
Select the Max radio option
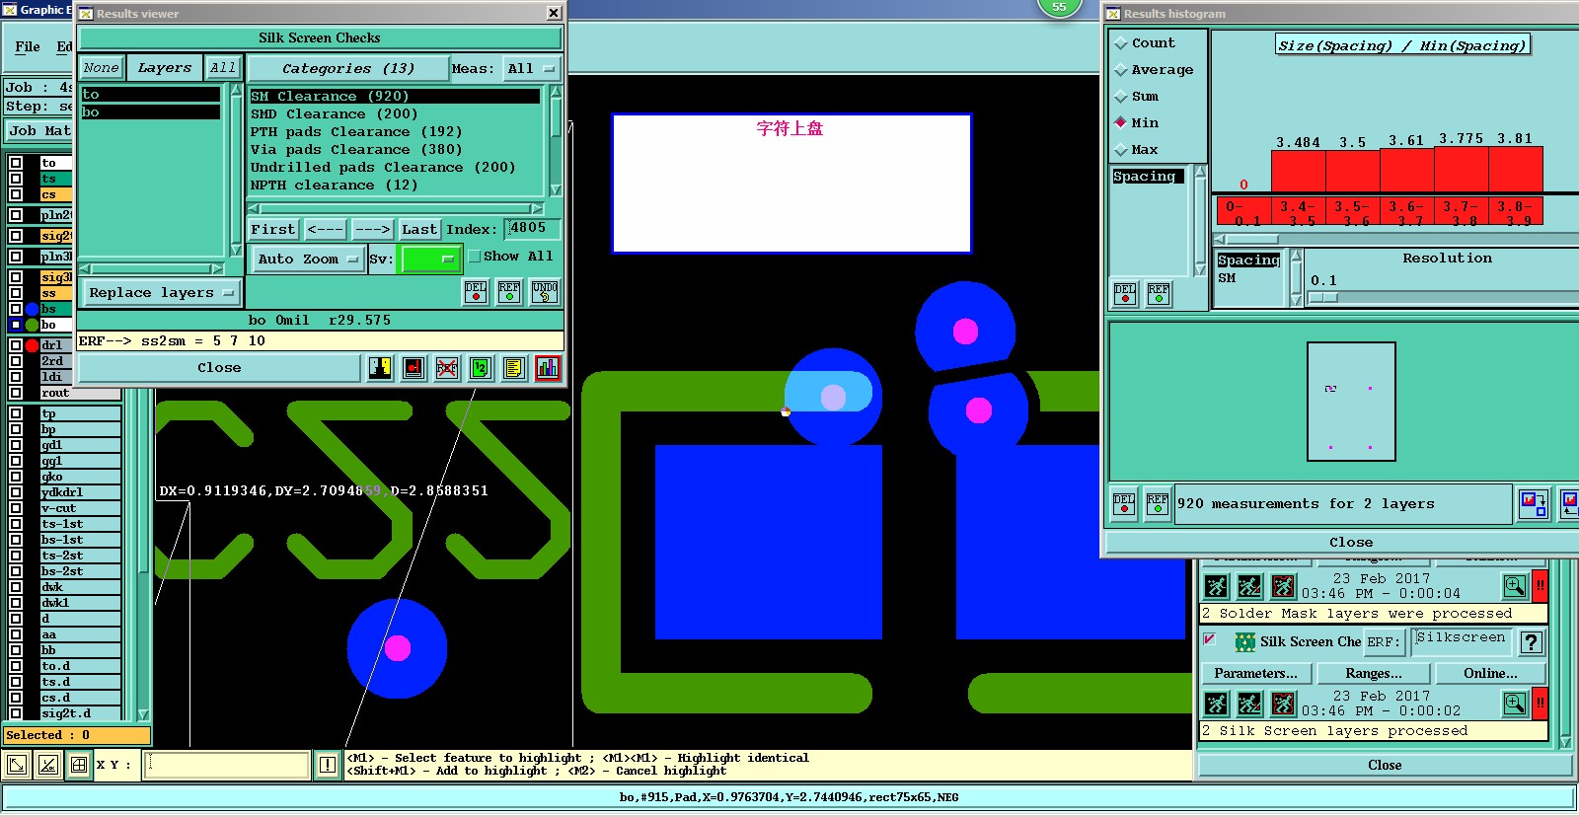pos(1121,150)
